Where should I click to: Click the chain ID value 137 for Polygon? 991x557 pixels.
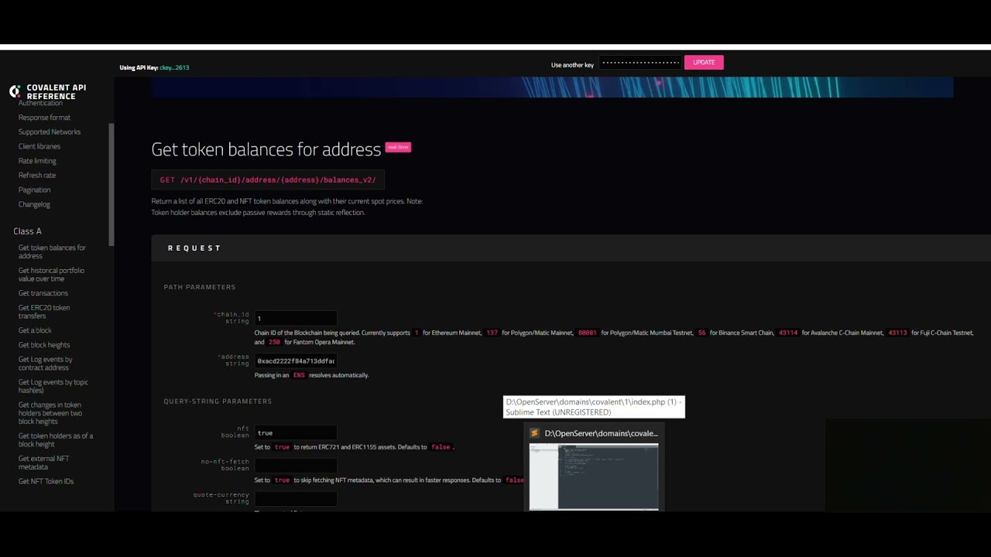coord(492,333)
